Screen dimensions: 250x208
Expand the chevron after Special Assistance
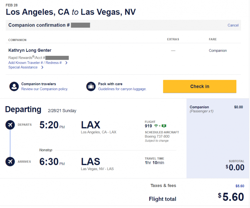click(42, 67)
